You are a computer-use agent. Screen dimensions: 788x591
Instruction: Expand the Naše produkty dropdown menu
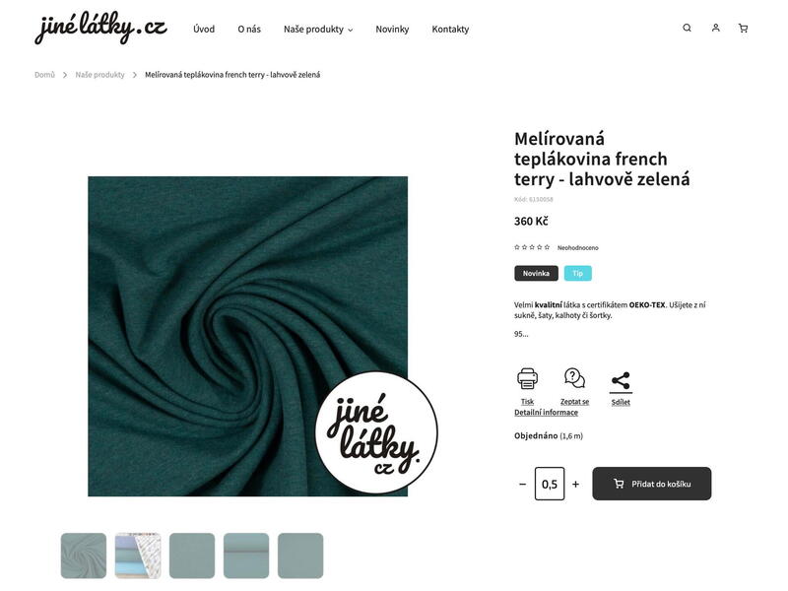tap(318, 30)
